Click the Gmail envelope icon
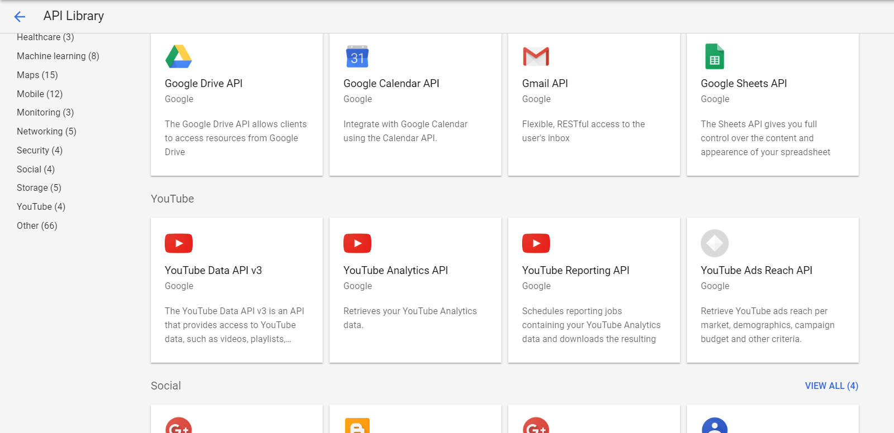This screenshot has height=433, width=894. [536, 56]
